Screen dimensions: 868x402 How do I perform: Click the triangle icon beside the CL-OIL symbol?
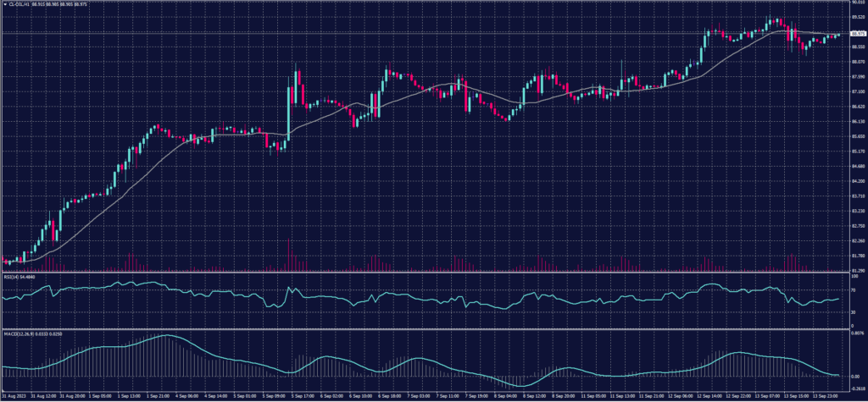click(3, 3)
